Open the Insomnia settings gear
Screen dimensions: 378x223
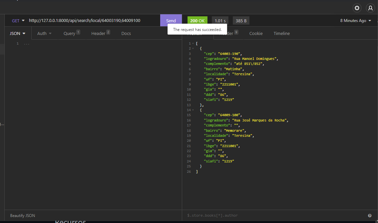pos(357,8)
